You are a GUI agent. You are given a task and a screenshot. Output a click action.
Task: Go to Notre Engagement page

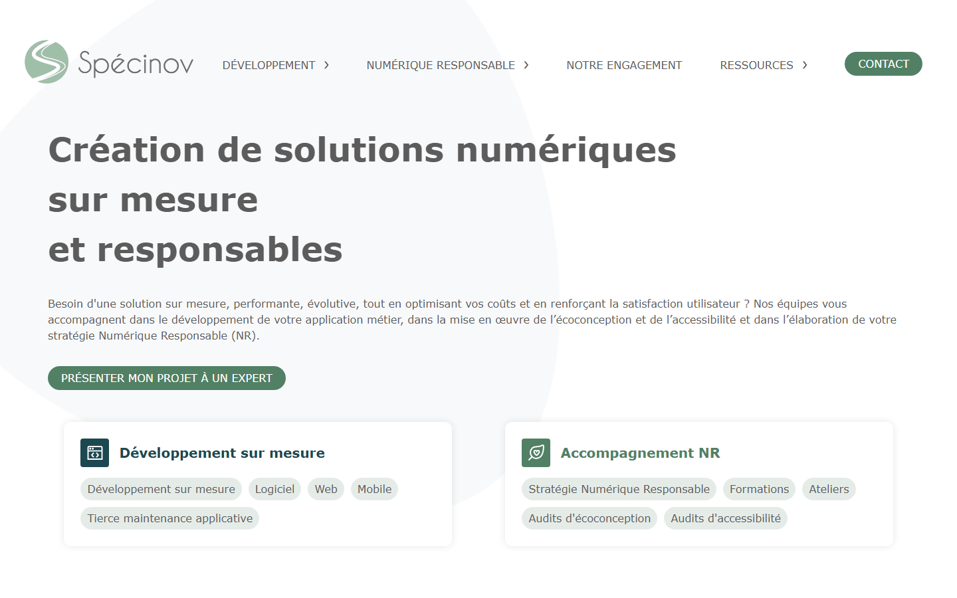pyautogui.click(x=624, y=65)
